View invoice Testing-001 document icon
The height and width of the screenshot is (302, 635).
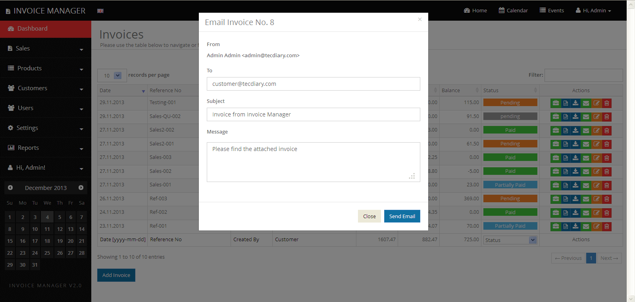tap(566, 103)
